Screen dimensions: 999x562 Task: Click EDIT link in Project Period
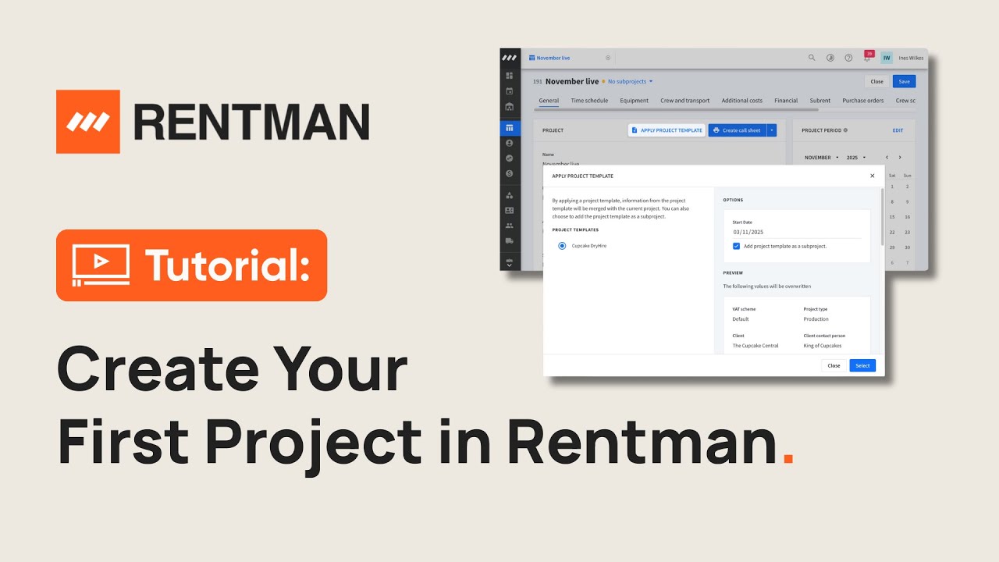coord(898,130)
